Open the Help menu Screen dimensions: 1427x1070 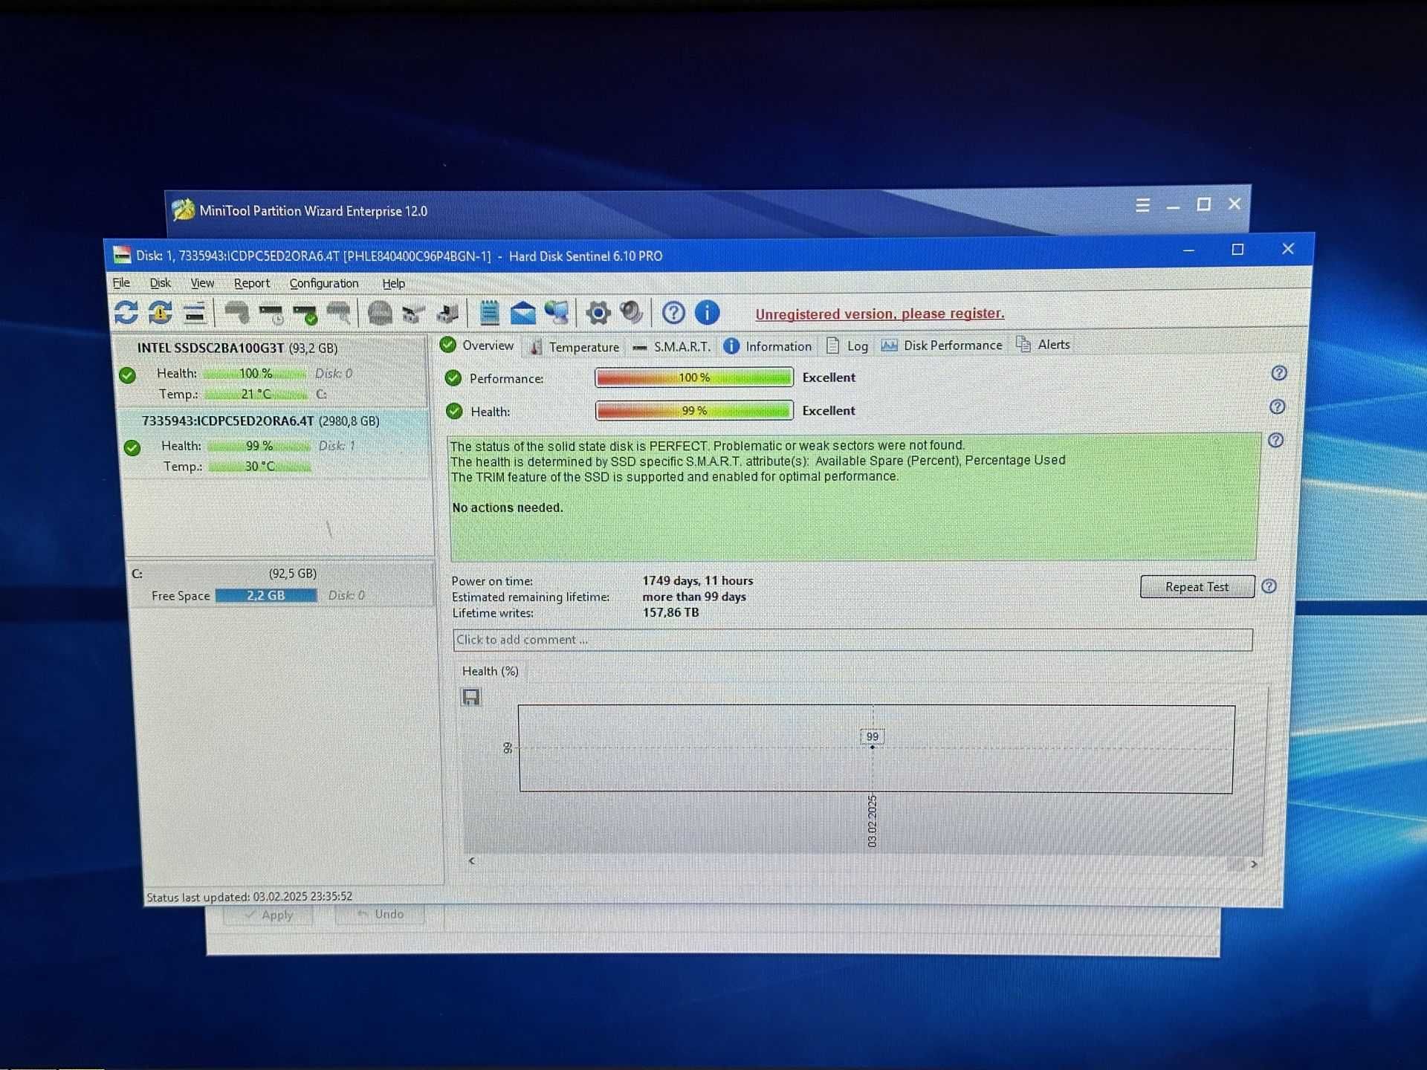click(393, 283)
